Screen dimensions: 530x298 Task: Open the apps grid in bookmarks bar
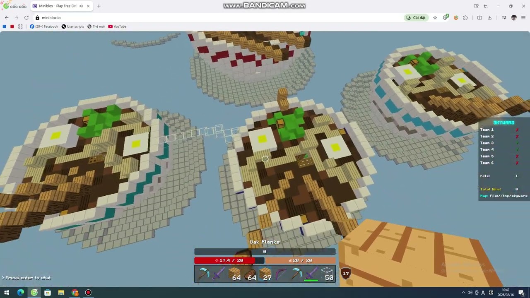(x=20, y=26)
